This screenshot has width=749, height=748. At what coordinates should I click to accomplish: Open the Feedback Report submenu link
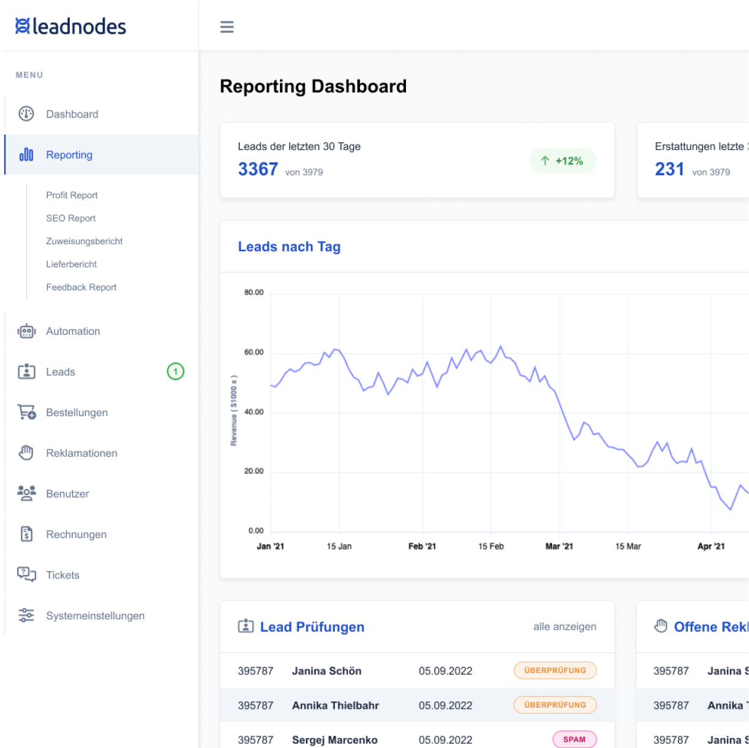[x=81, y=287]
